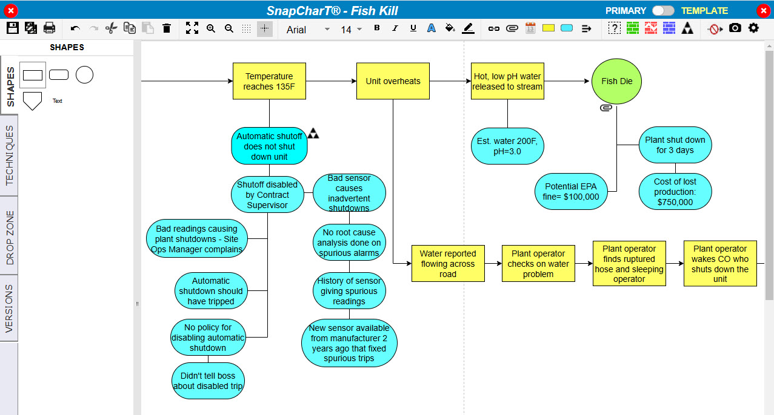The image size is (774, 415).
Task: Open the Arial font dropdown
Action: (x=309, y=29)
